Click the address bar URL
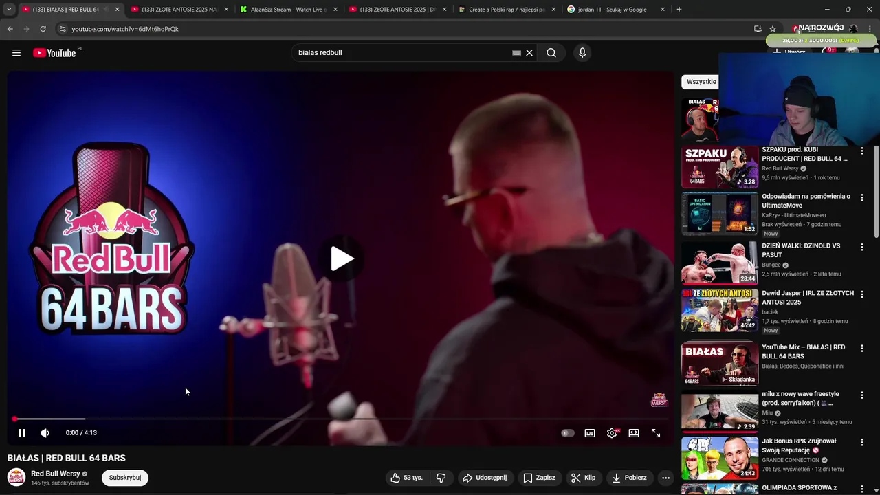This screenshot has height=495, width=880. [125, 29]
